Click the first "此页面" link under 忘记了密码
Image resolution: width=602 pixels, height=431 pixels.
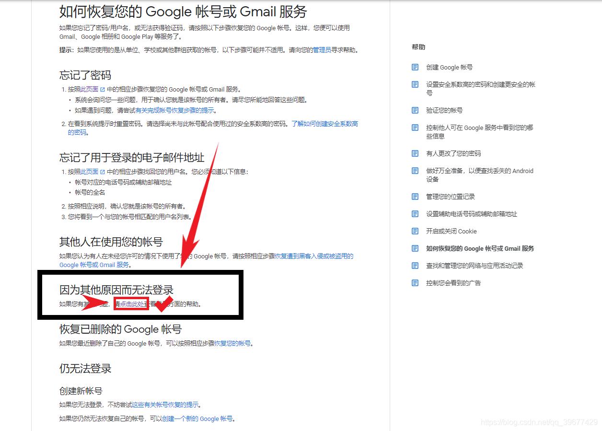pos(88,89)
